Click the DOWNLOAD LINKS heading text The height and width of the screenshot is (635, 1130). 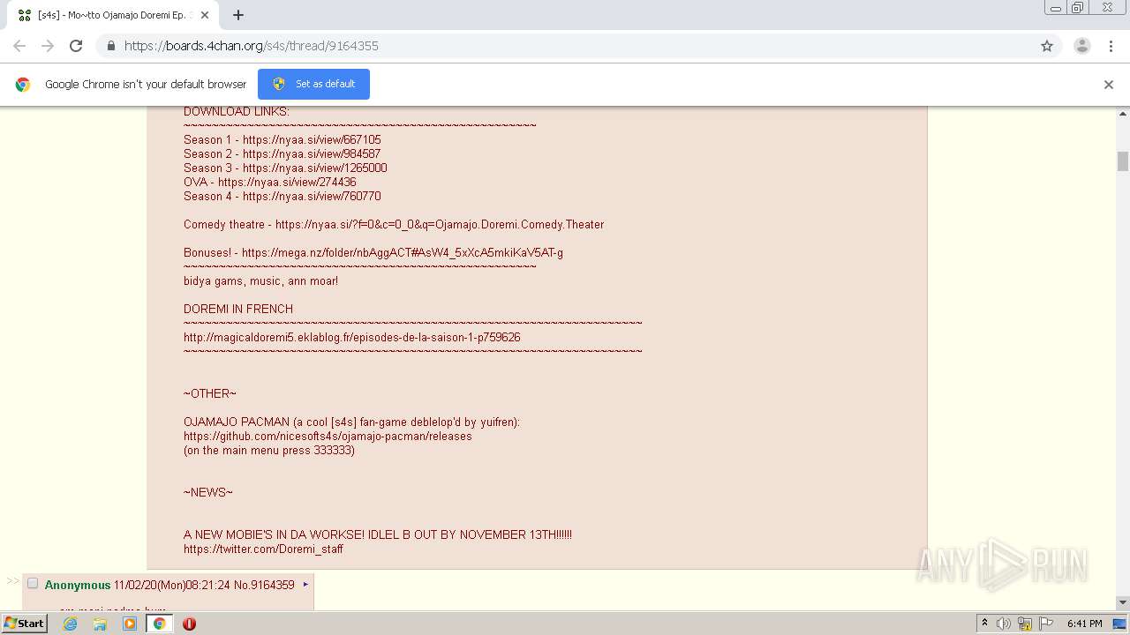pos(237,111)
